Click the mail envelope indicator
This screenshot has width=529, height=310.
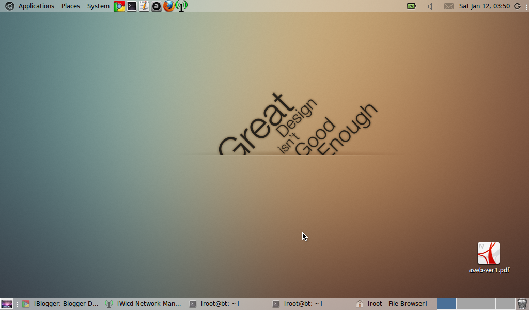tap(449, 6)
